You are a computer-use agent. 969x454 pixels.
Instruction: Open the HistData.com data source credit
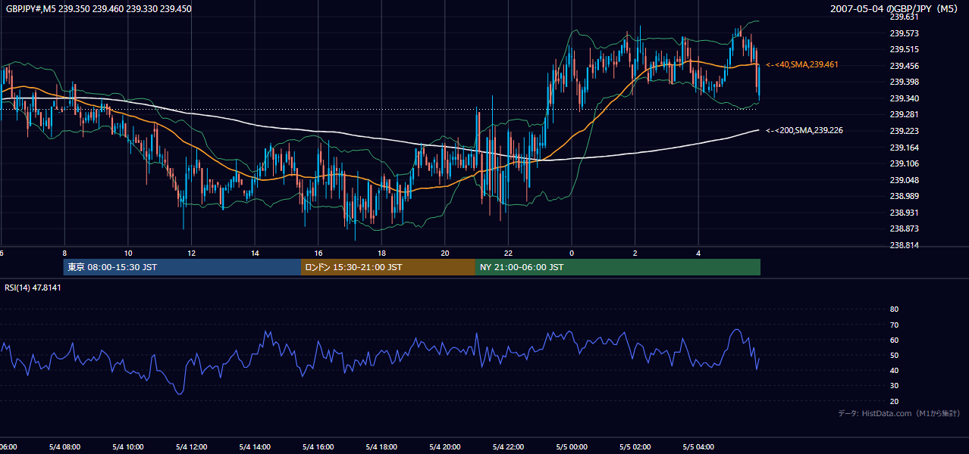point(898,413)
